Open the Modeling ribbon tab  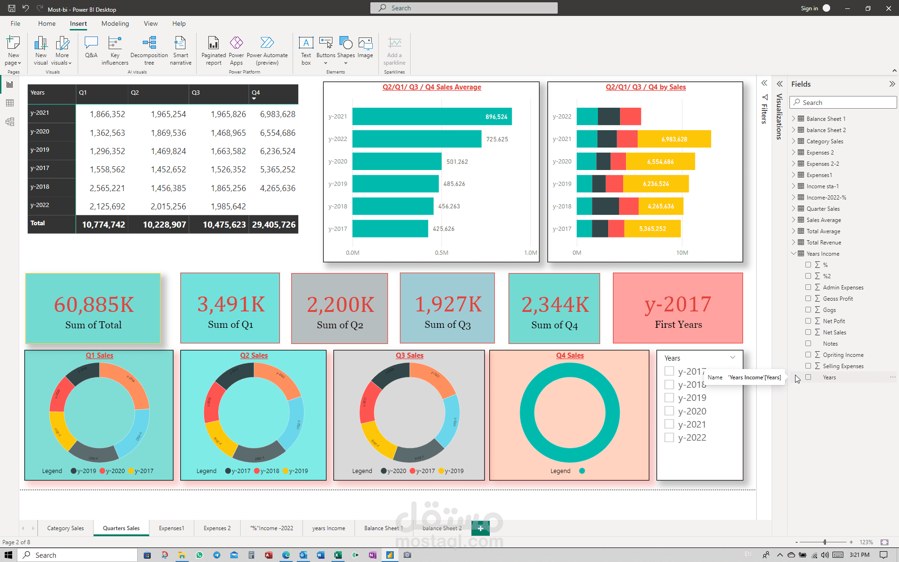[115, 23]
